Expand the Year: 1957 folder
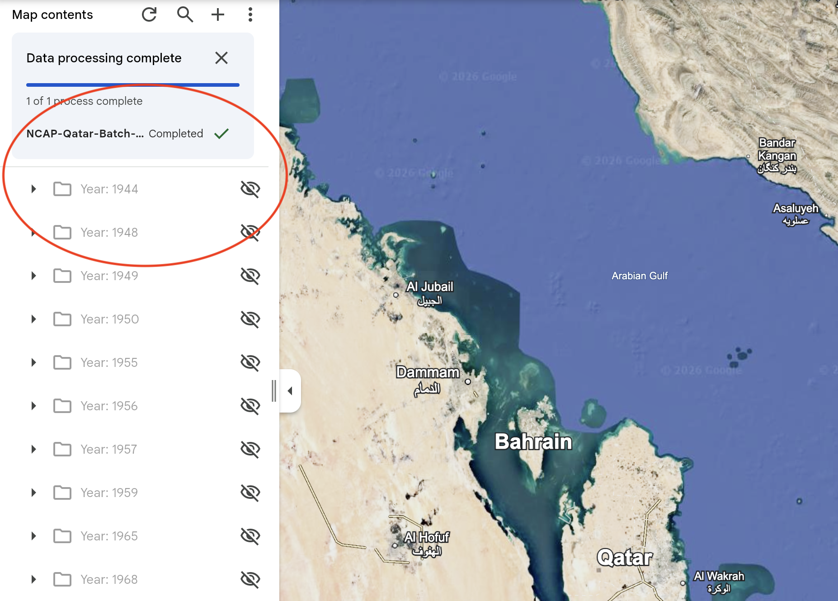 33,449
